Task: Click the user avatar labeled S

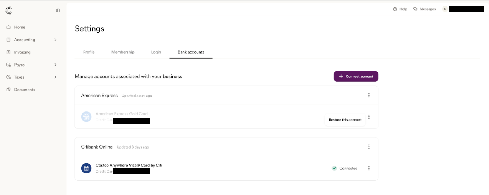Action: 445,9
